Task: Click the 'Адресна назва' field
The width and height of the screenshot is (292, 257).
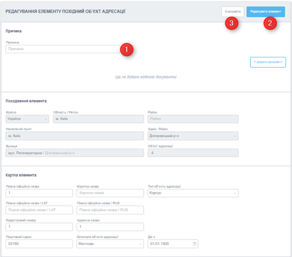Action: [x=110, y=227]
